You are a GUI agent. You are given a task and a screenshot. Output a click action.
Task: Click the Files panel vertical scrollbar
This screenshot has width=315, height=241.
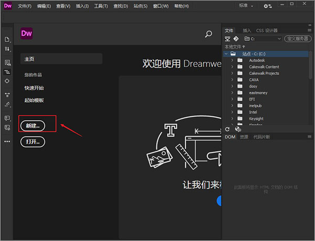tap(310, 64)
